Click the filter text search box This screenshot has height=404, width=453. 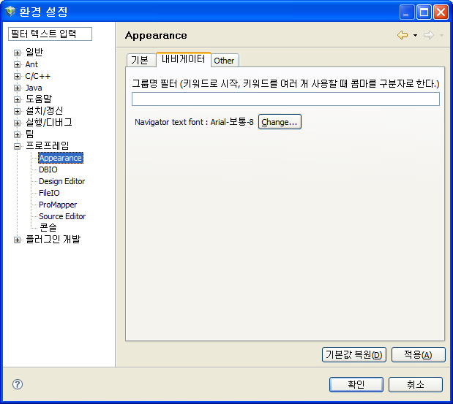point(50,34)
